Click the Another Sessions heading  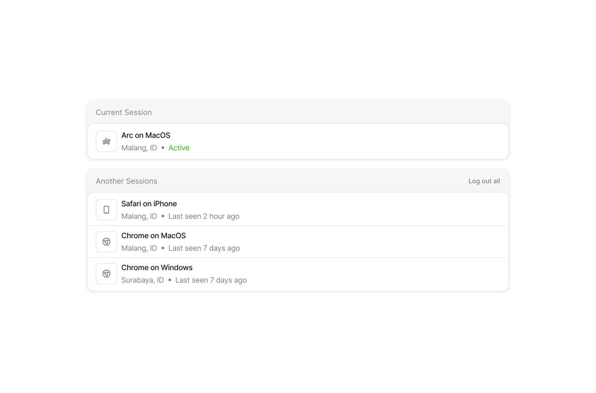127,181
